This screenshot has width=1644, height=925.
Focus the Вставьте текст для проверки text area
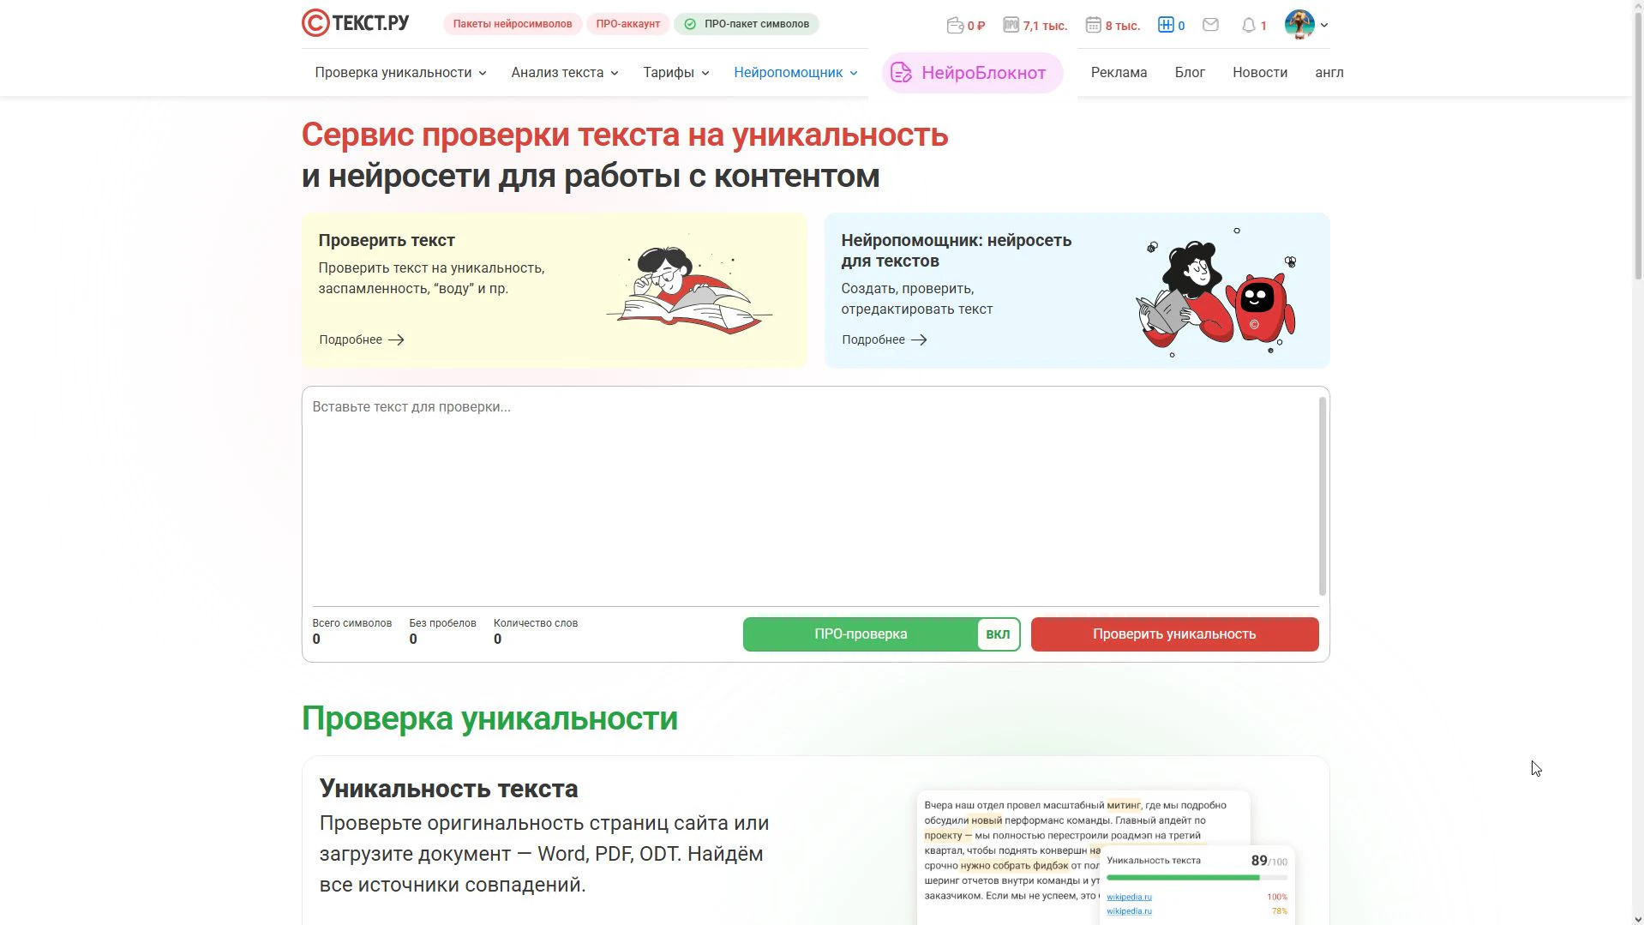point(810,496)
